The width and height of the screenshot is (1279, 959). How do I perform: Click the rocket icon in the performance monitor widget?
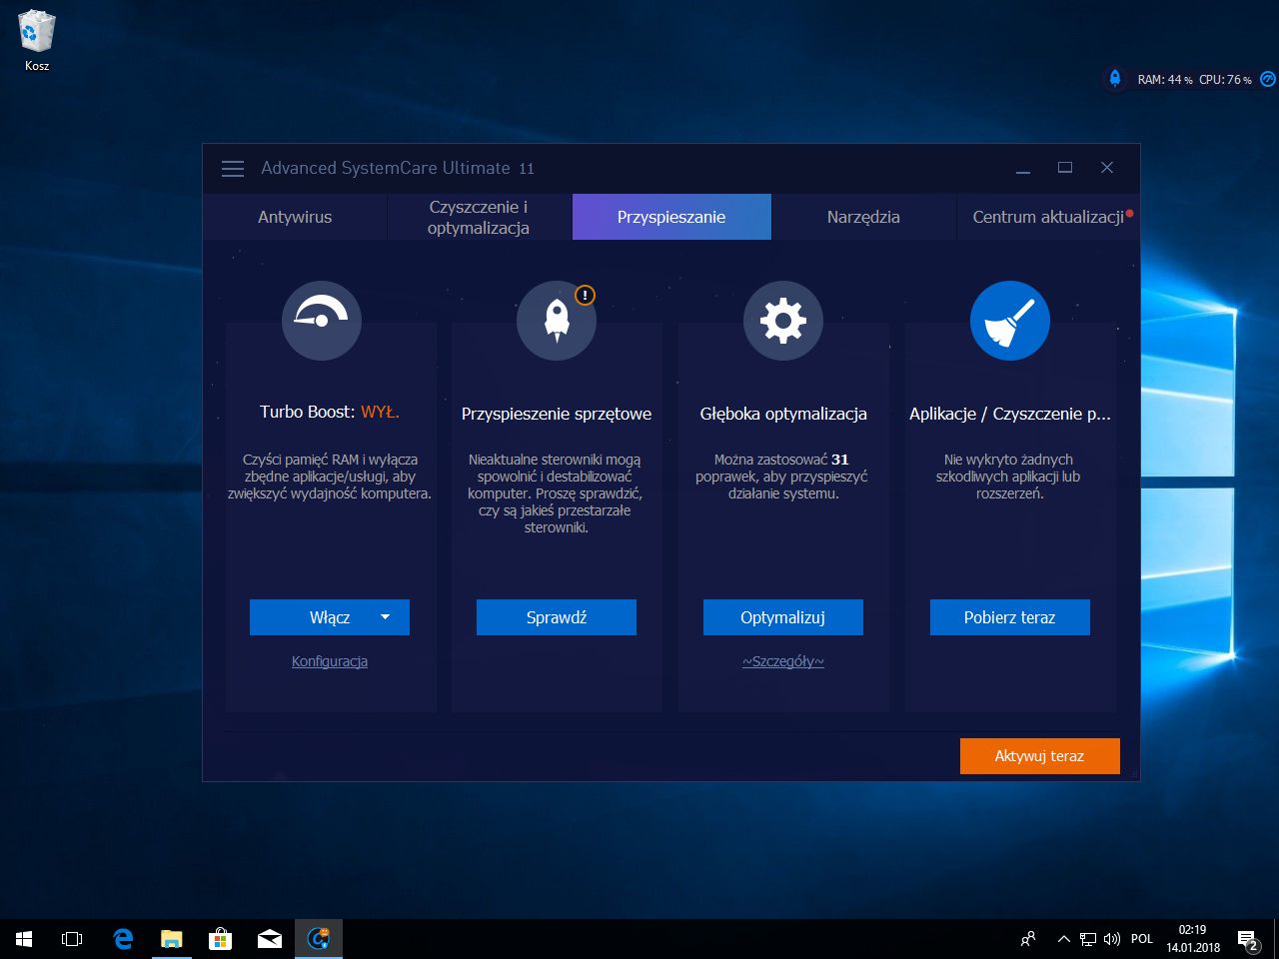pos(1115,79)
